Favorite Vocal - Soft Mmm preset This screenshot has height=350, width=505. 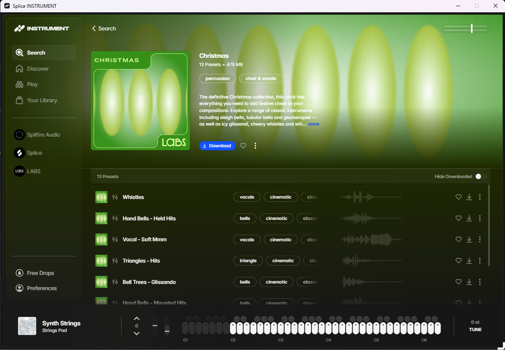(x=459, y=239)
